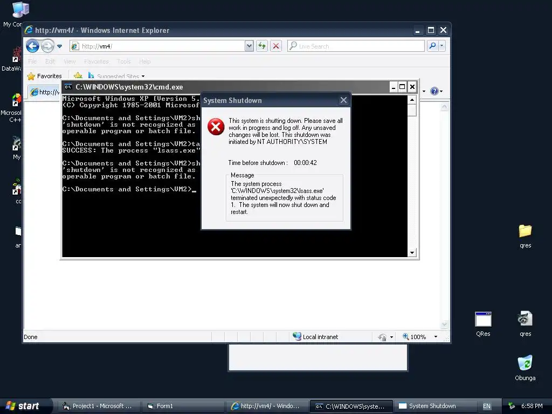The height and width of the screenshot is (414, 552).
Task: Click the Time before shutdown countdown value
Action: click(x=305, y=163)
